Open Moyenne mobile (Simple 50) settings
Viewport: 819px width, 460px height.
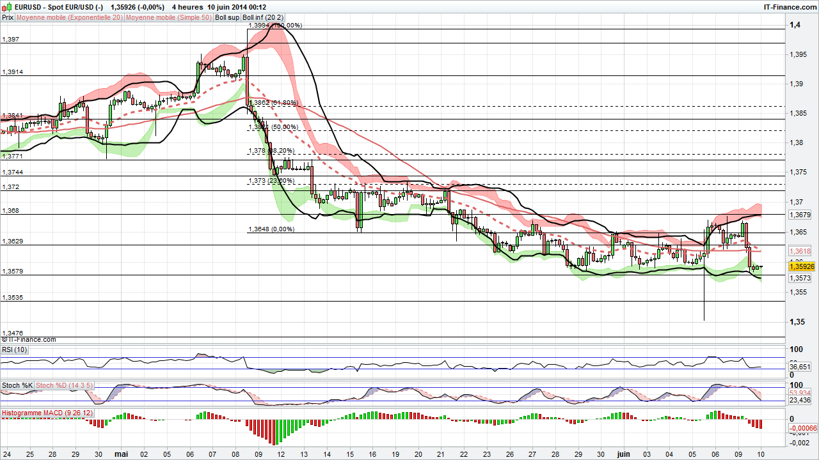pyautogui.click(x=169, y=17)
